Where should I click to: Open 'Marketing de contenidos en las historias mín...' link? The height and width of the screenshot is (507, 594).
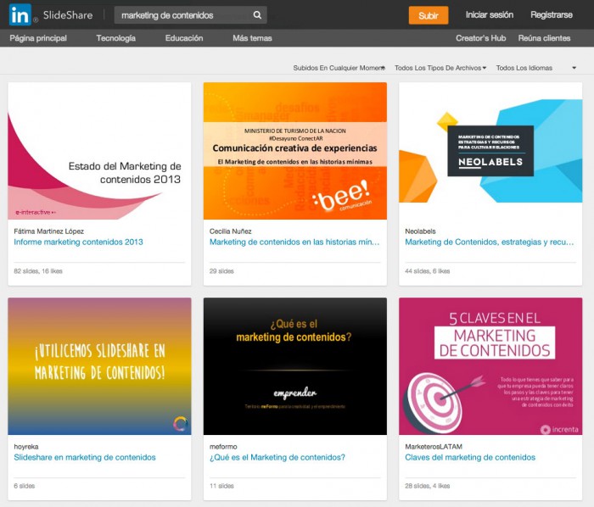coord(294,242)
